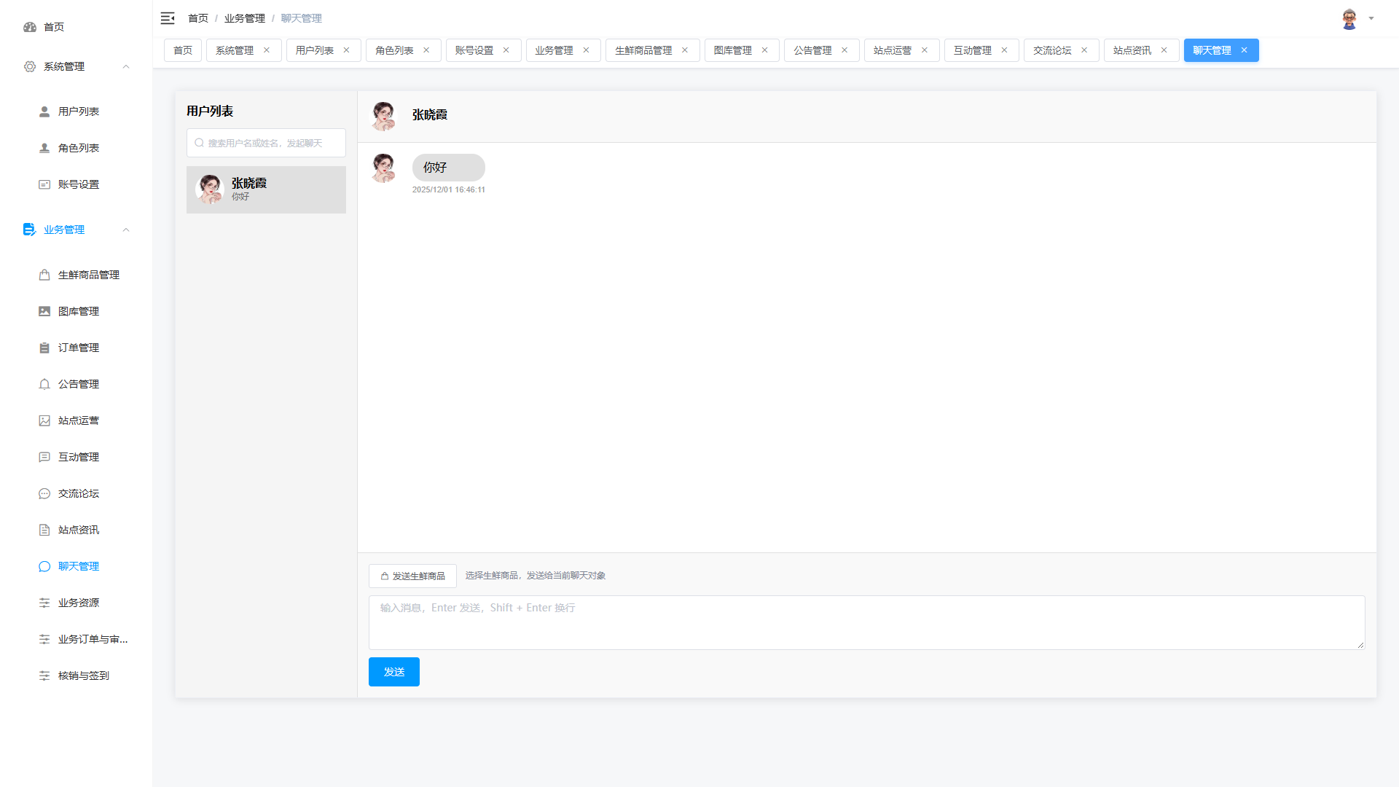The image size is (1399, 787).
Task: Click the 业务资源 sliders icon
Action: pos(44,603)
